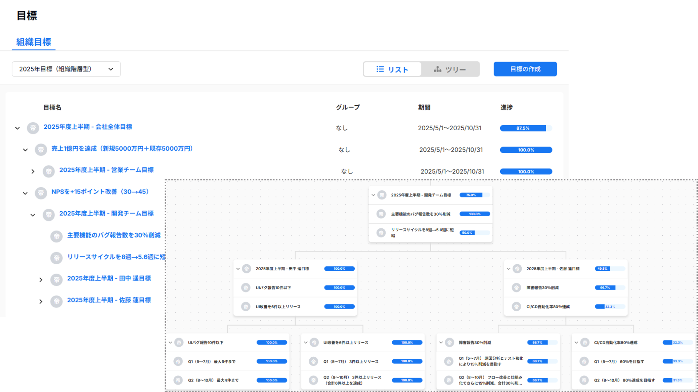The width and height of the screenshot is (698, 392).
Task: Click 目標の作成 button
Action: [x=525, y=69]
